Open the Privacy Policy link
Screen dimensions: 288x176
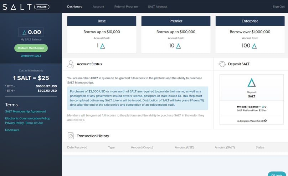point(15,123)
